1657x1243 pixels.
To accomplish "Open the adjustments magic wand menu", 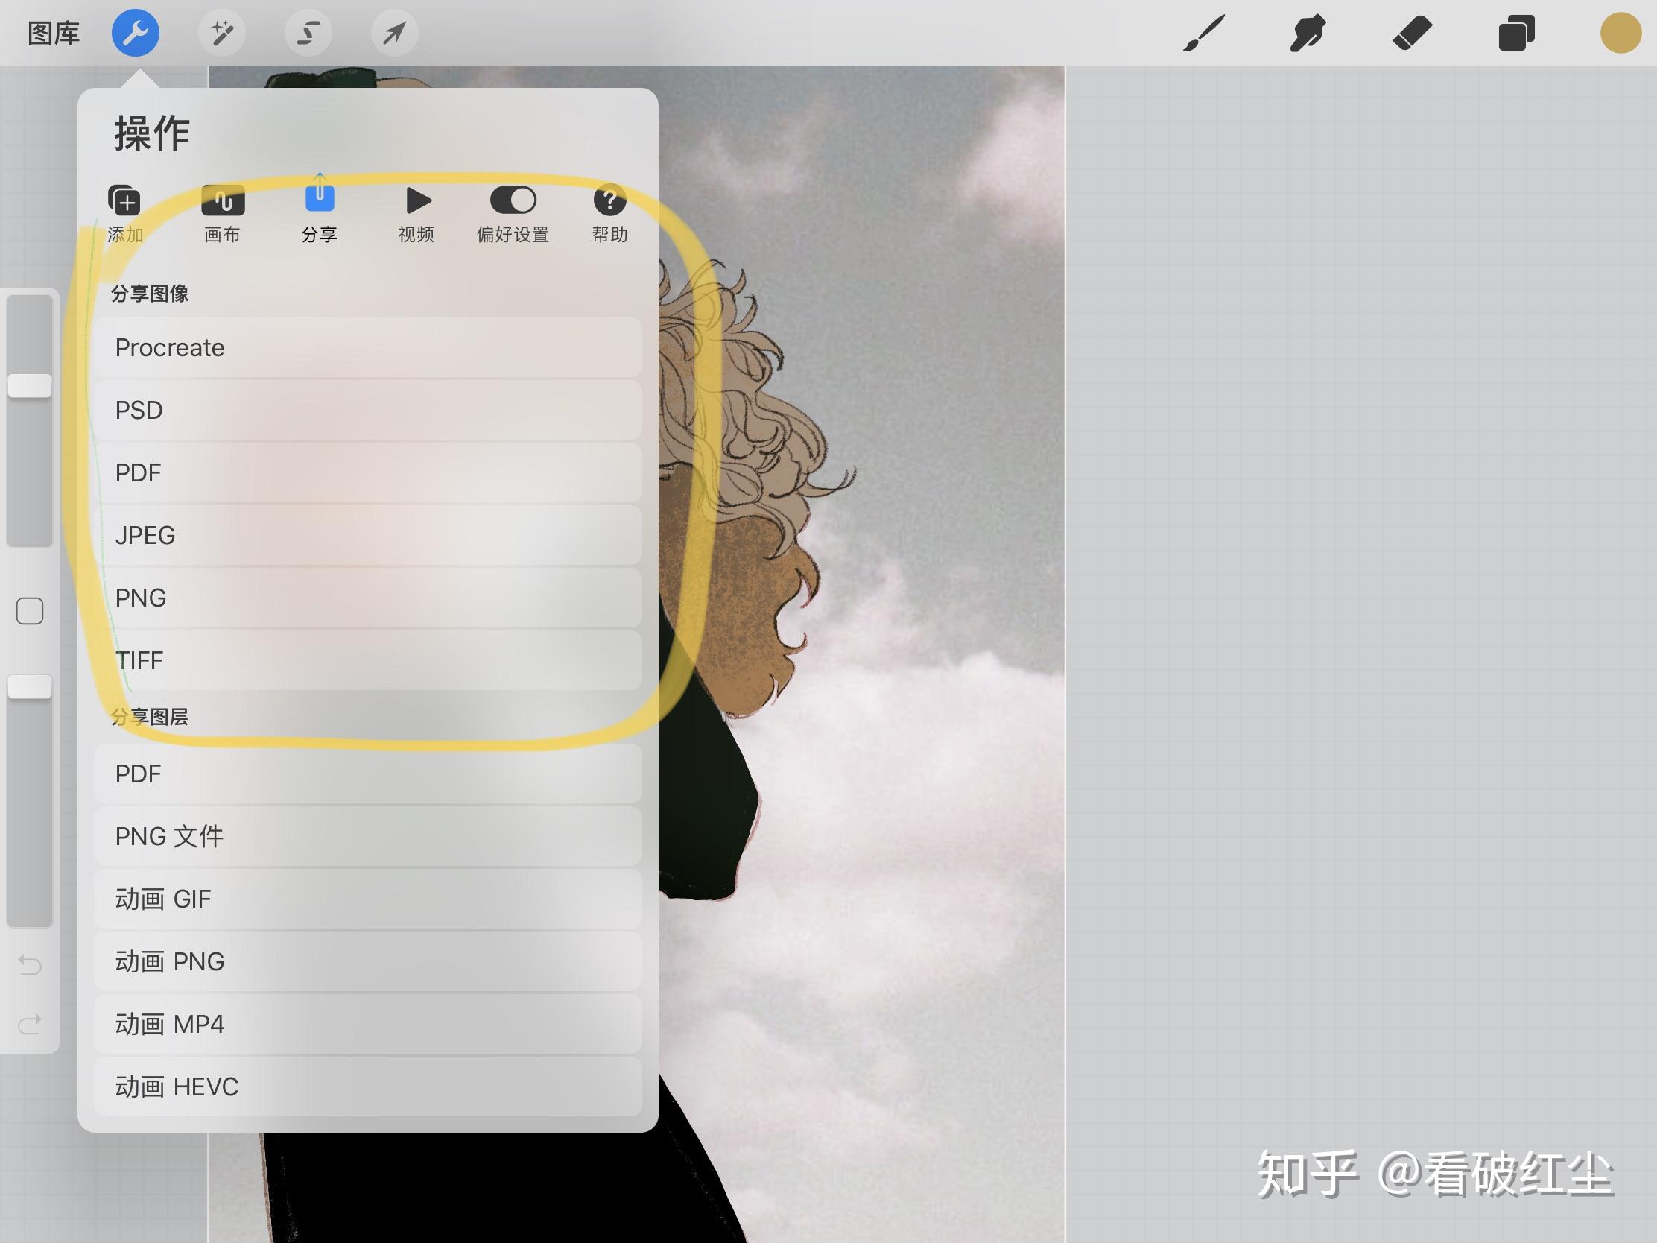I will (x=222, y=33).
